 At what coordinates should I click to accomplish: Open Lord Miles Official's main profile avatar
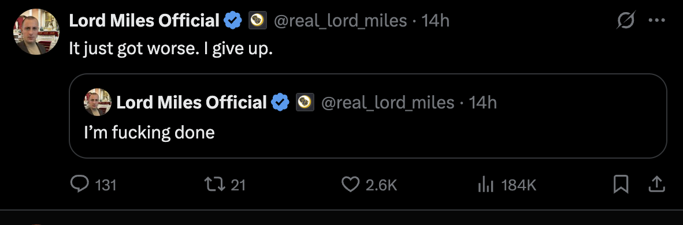click(x=37, y=31)
